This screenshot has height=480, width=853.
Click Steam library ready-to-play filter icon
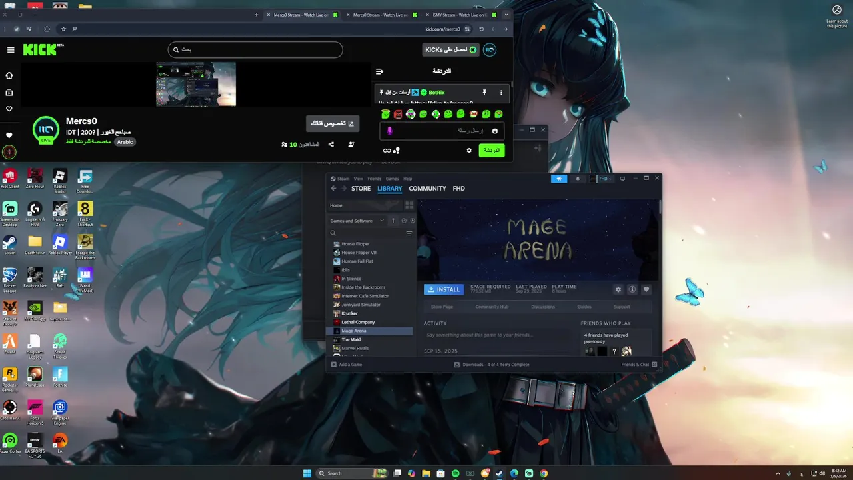[x=412, y=221]
